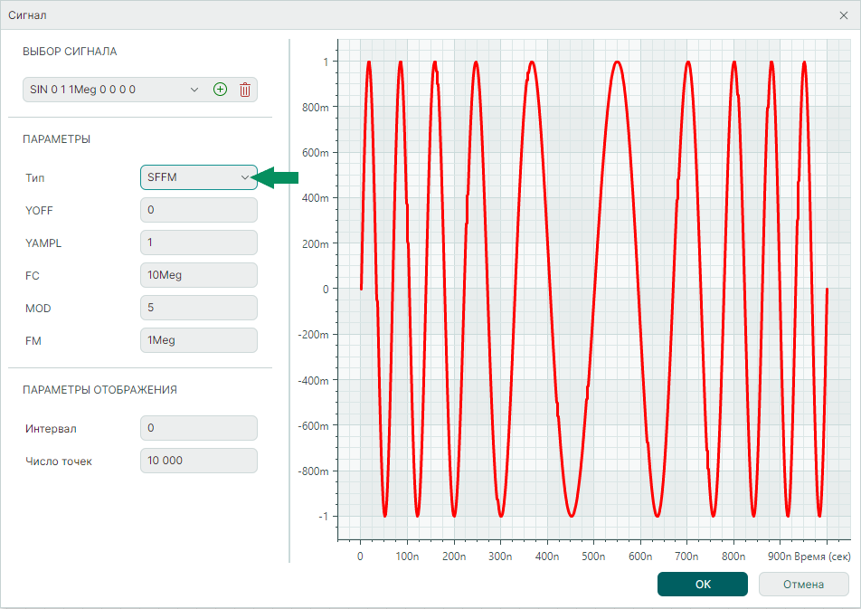
Task: Click the Отмена button
Action: (x=803, y=585)
